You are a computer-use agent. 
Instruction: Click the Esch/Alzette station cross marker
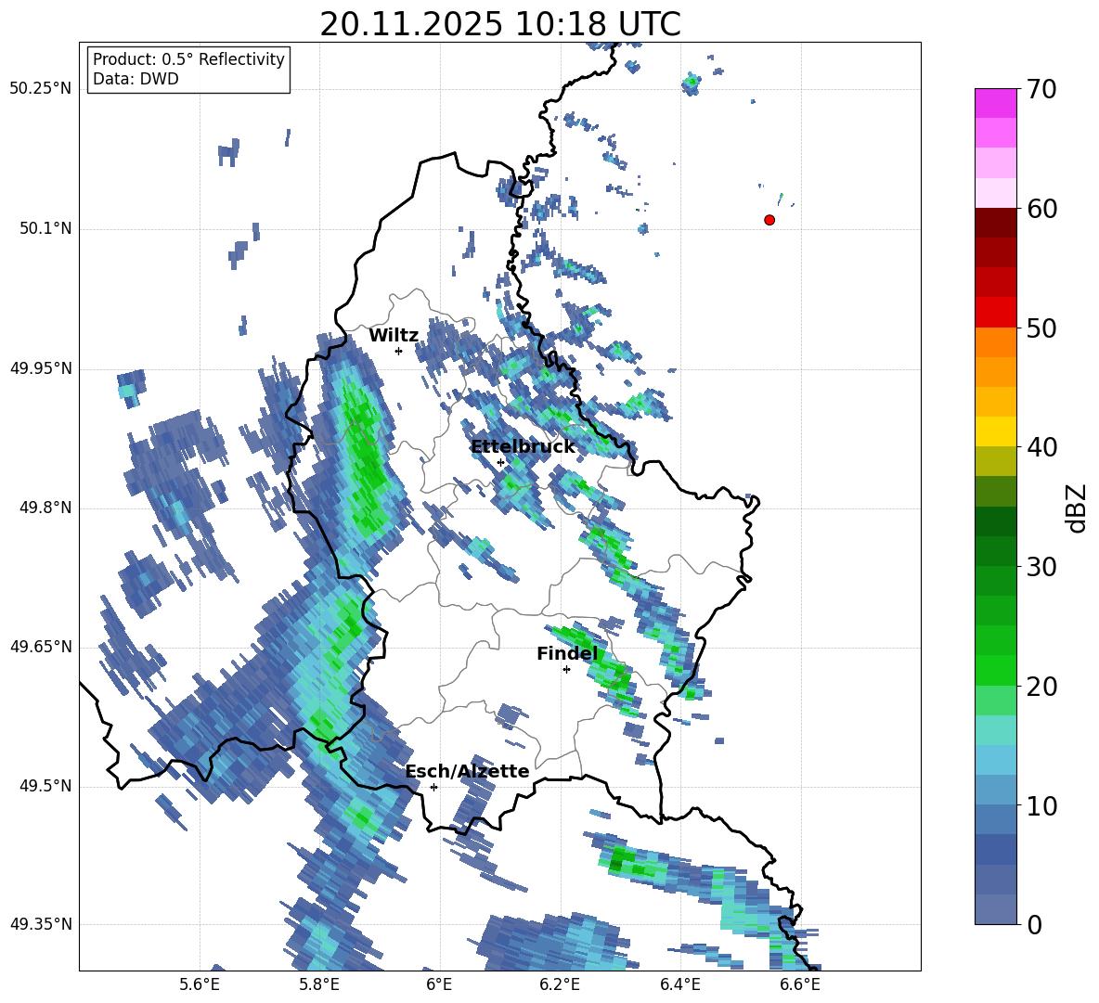click(x=433, y=787)
